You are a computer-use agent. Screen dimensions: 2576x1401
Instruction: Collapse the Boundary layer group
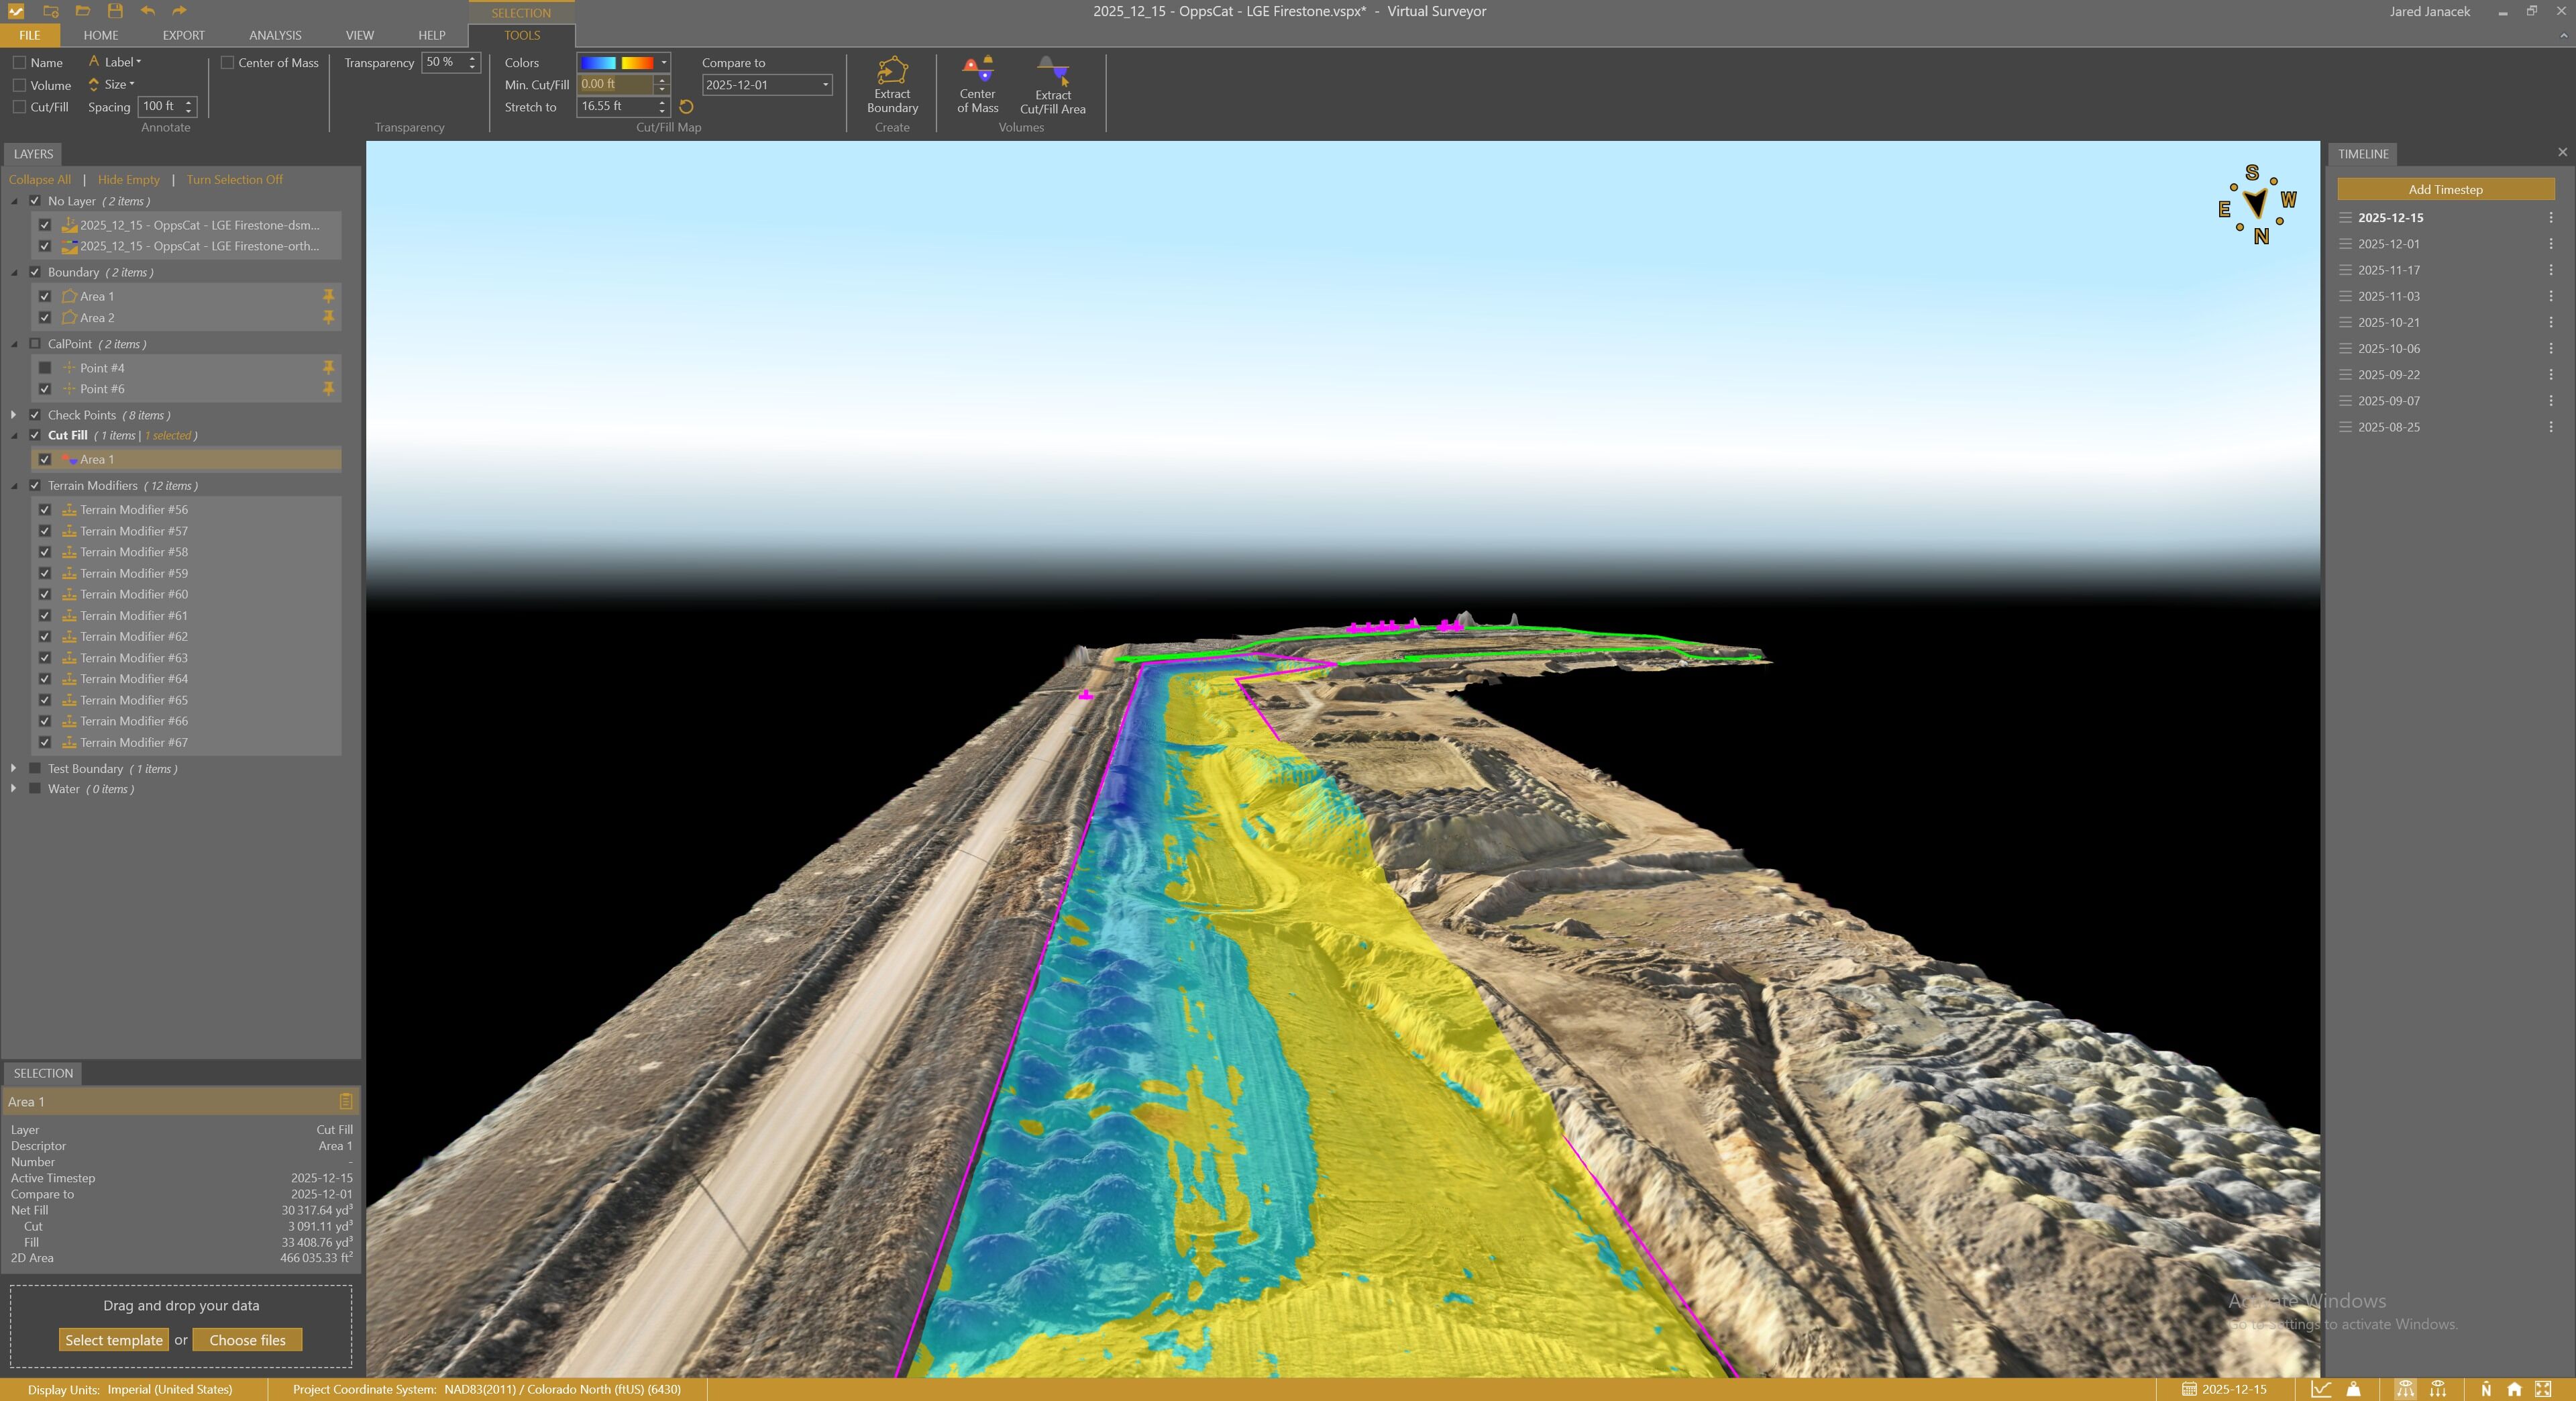14,272
